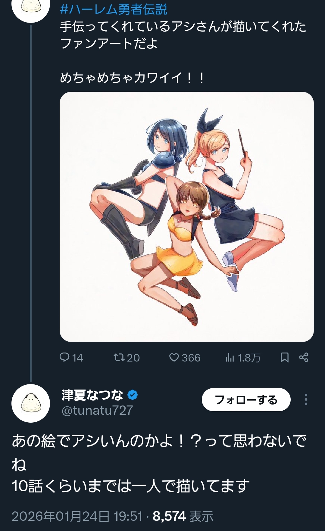
Task: Open 津夏なつな's rice ball profile avatar
Action: tap(31, 403)
